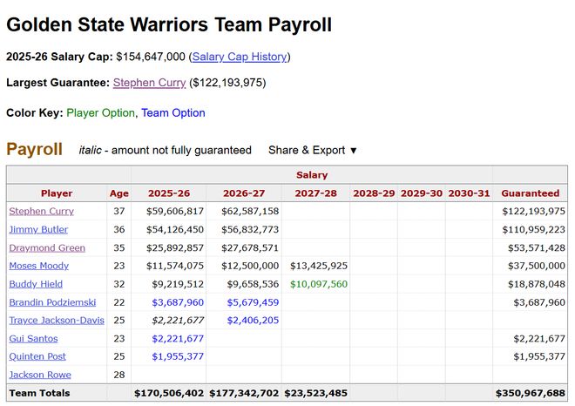Click Stephen Curry link in Largest Guarantee

click(x=149, y=83)
